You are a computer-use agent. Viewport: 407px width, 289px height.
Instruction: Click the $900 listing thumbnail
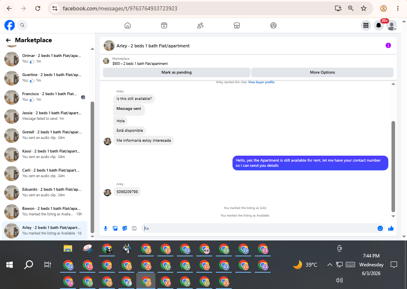(x=106, y=61)
